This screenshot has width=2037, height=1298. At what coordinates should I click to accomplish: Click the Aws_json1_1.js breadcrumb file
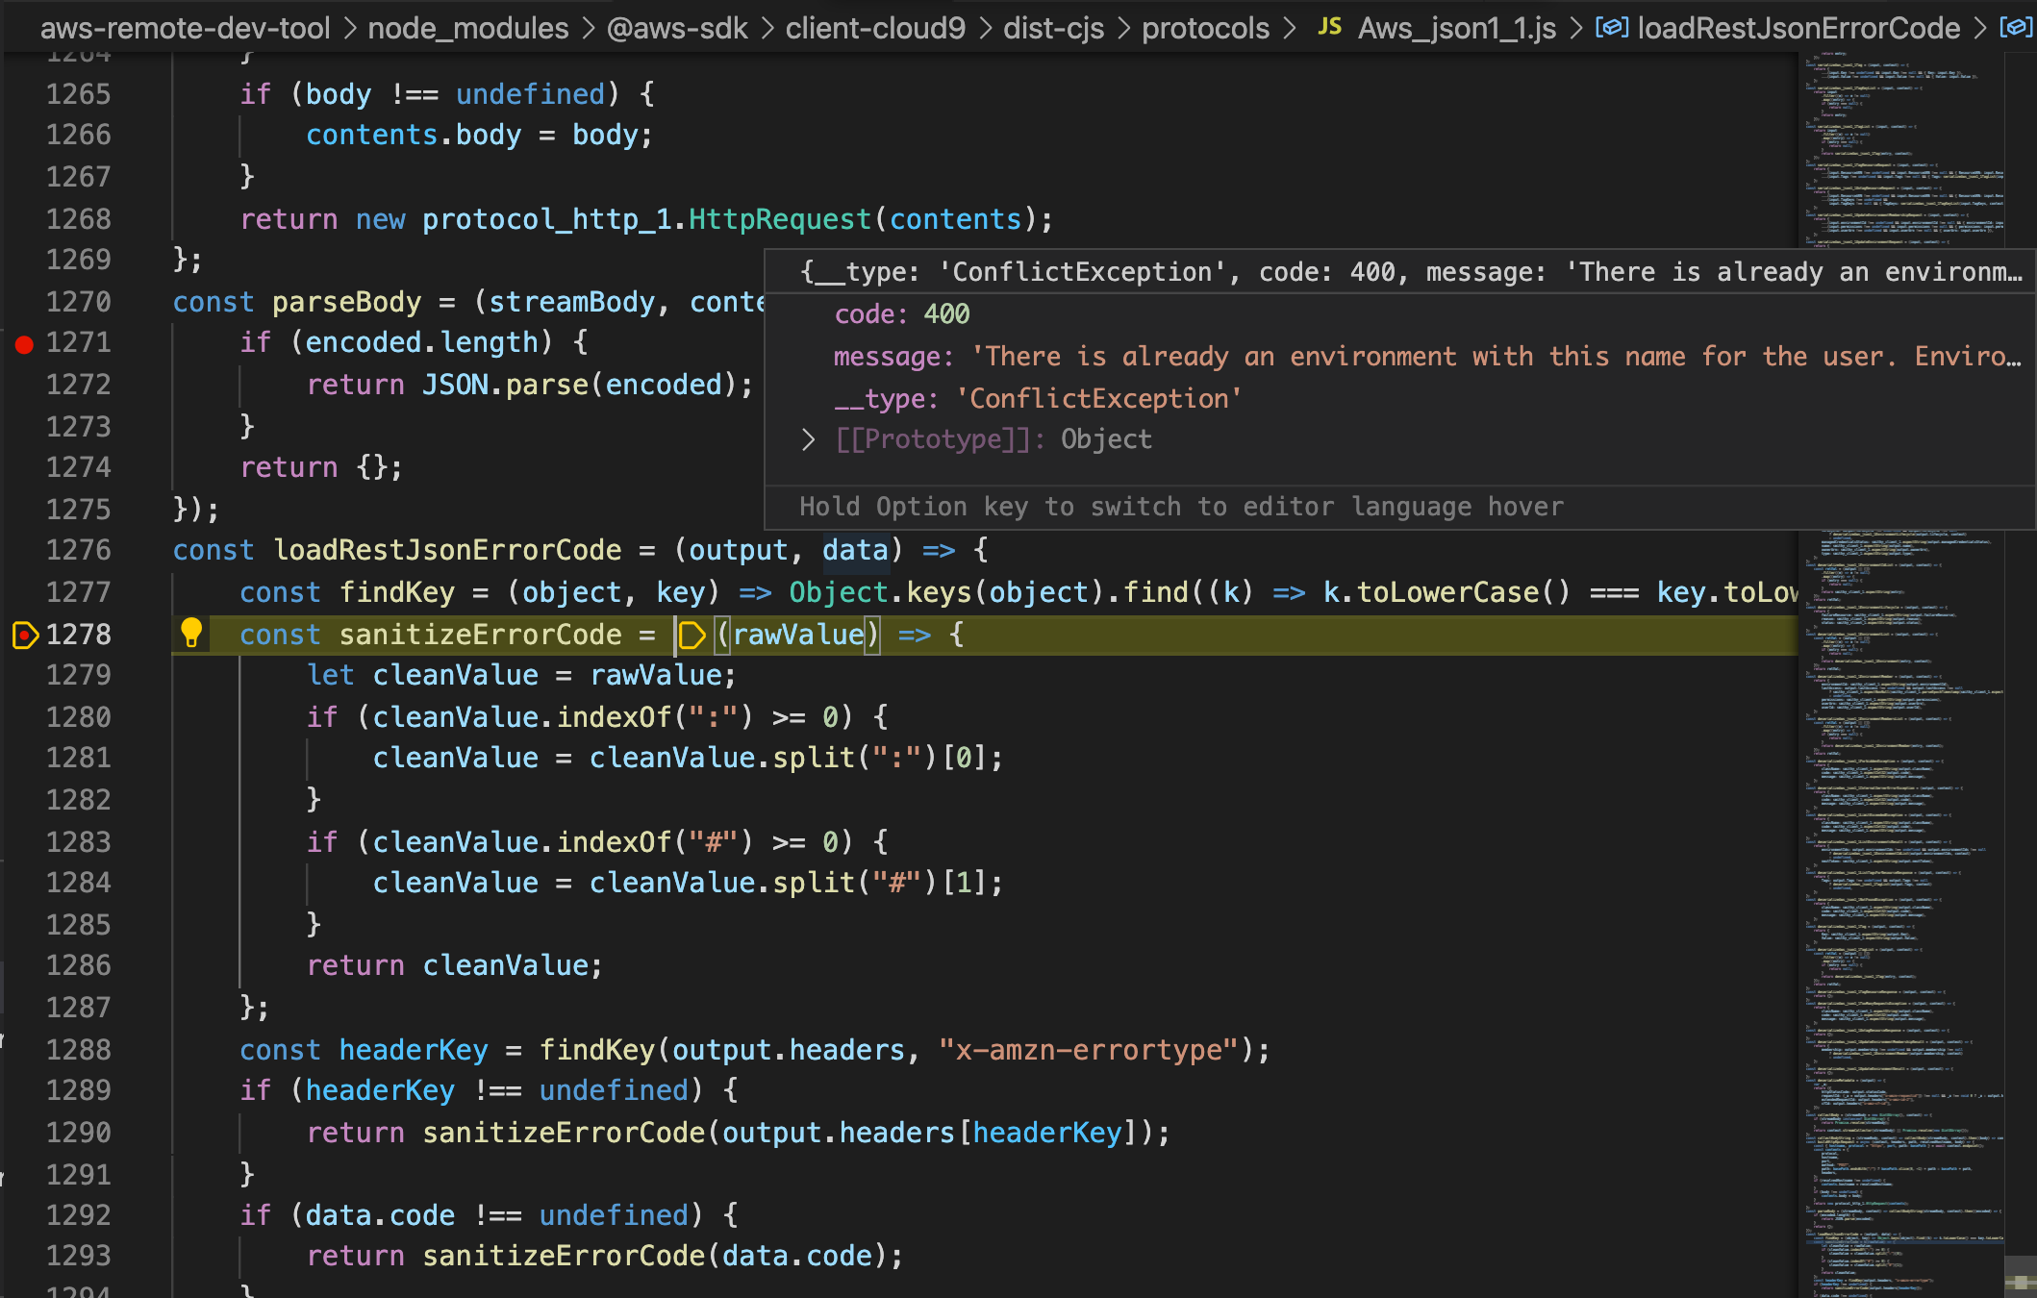1457,28
